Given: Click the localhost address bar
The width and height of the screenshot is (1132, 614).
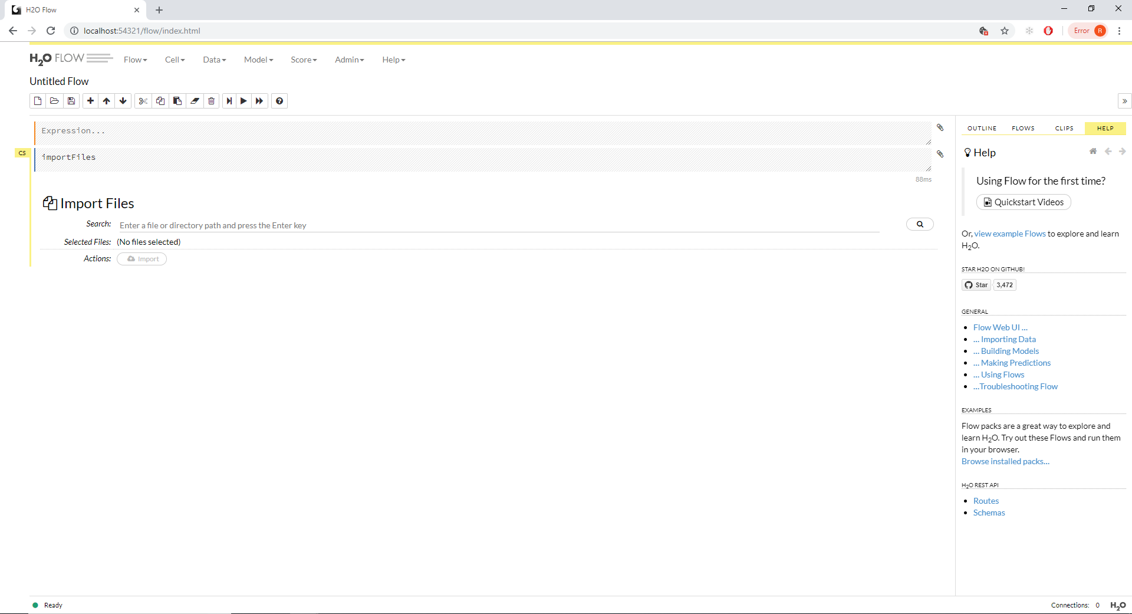Looking at the screenshot, I should tap(519, 31).
